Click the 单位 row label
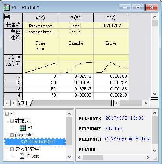 pos(13,32)
